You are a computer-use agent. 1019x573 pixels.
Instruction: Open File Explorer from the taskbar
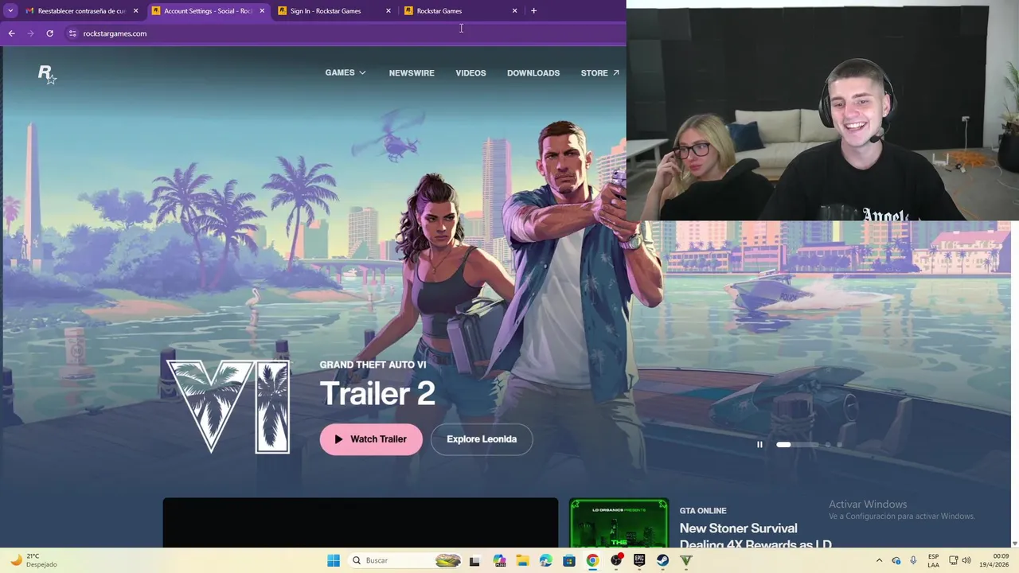click(522, 560)
